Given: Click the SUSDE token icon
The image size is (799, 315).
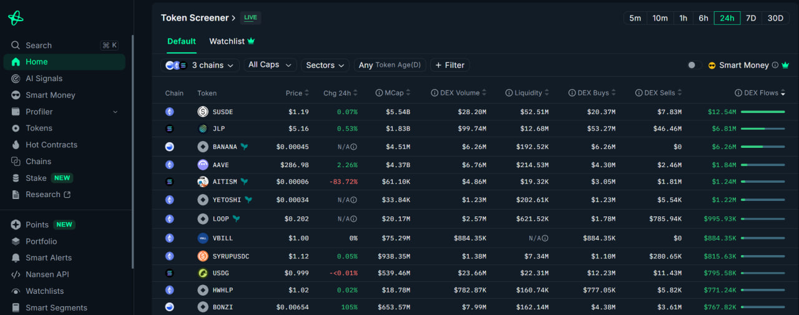Looking at the screenshot, I should coord(203,112).
